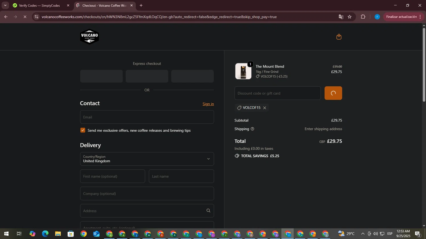Image resolution: width=426 pixels, height=239 pixels.
Task: Click the shipping help question mark icon
Action: tap(252, 129)
